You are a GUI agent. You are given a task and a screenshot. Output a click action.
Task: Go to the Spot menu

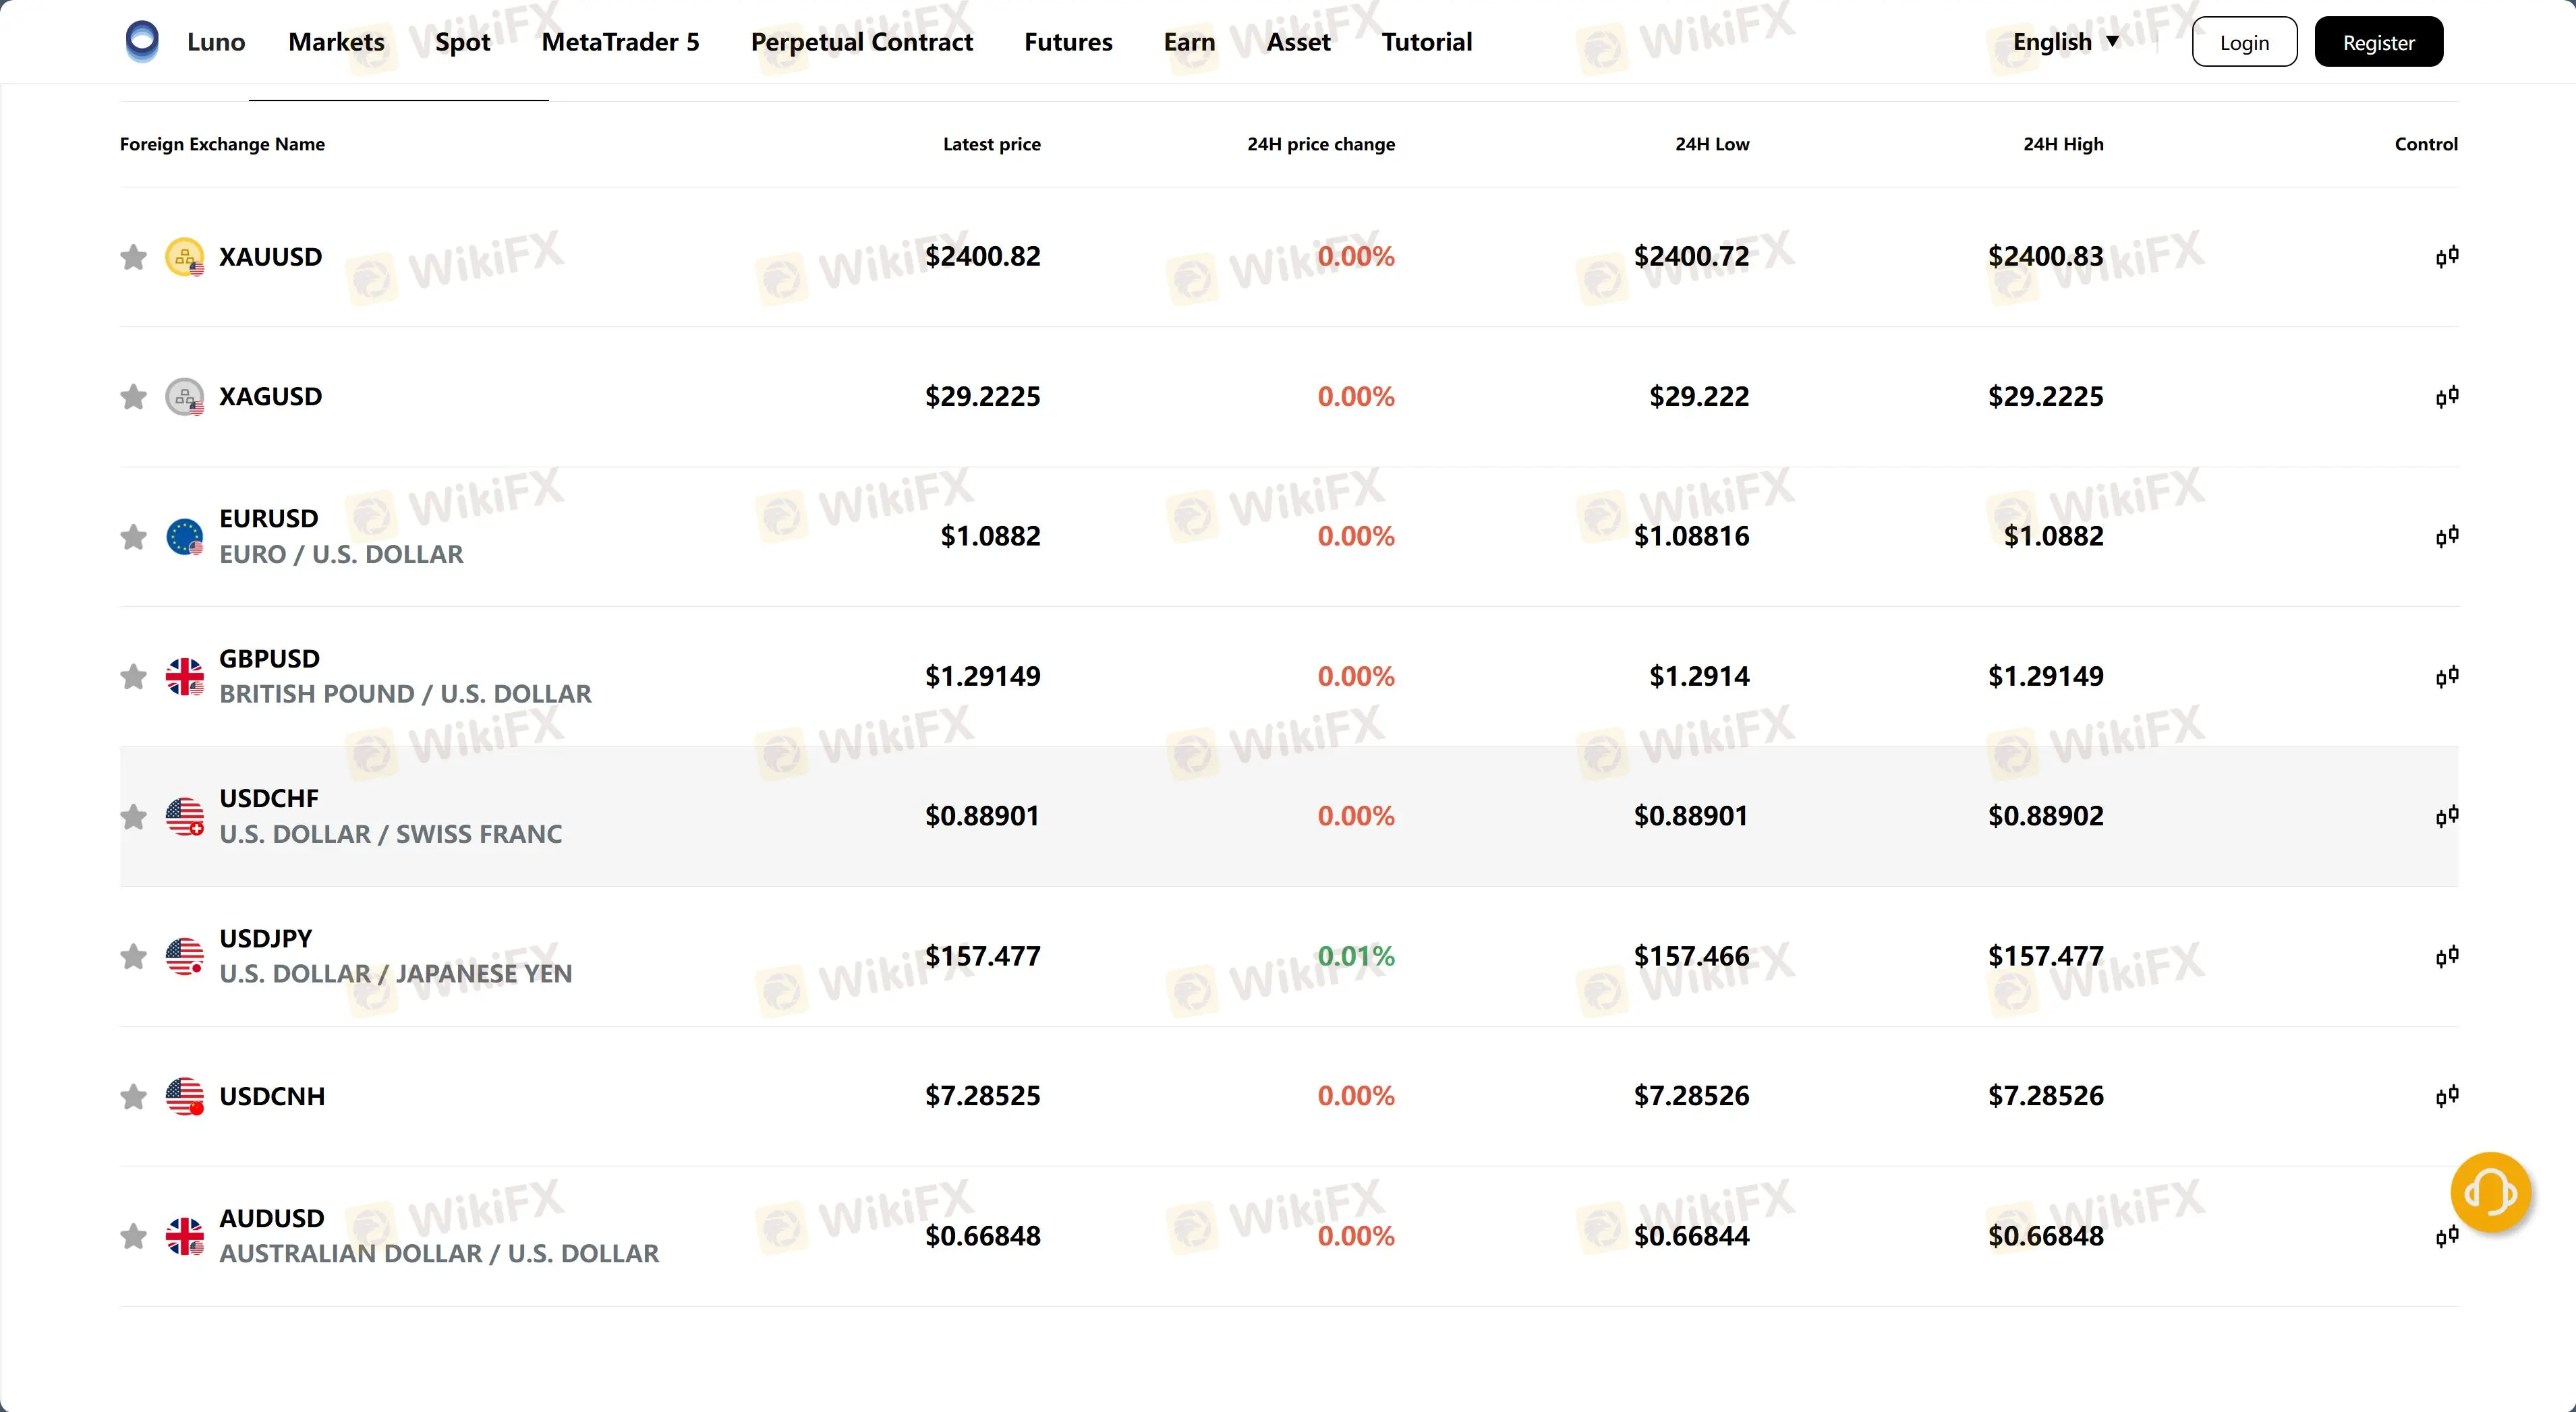click(x=463, y=42)
